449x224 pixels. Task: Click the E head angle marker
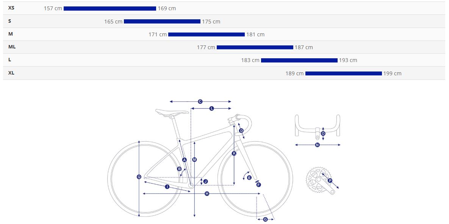click(x=249, y=177)
